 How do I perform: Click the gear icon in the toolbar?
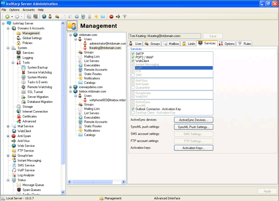pos(77,17)
